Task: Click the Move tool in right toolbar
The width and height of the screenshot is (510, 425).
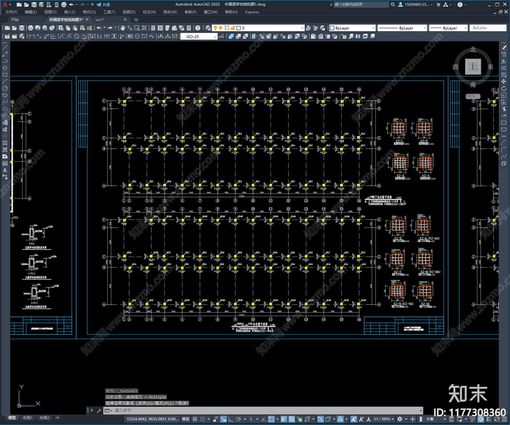Action: pos(504,82)
